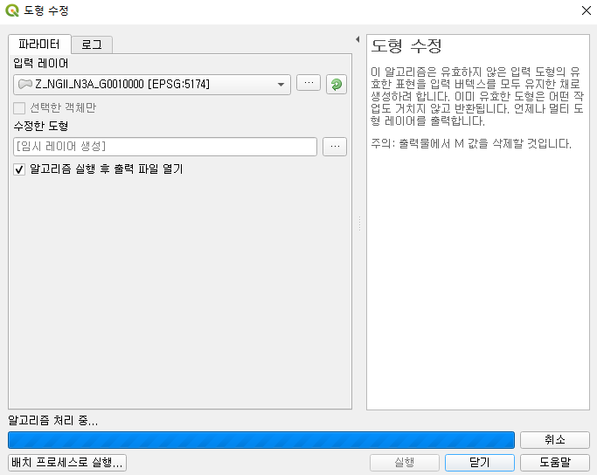
Task: Click the 수정한 도형 output field
Action: (x=165, y=147)
